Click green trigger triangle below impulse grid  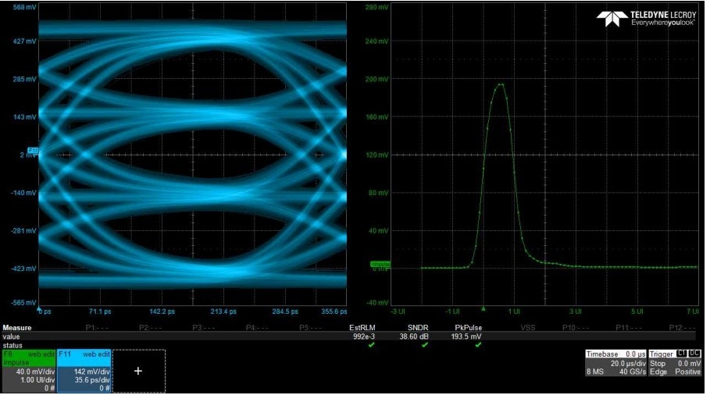(x=483, y=308)
